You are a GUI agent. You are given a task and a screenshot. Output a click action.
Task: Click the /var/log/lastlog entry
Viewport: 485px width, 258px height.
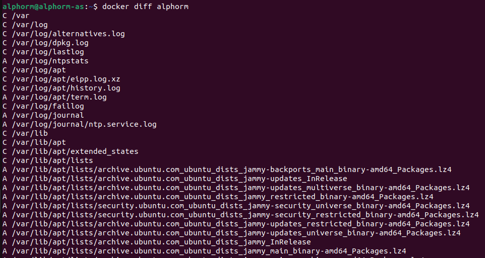[x=43, y=52]
